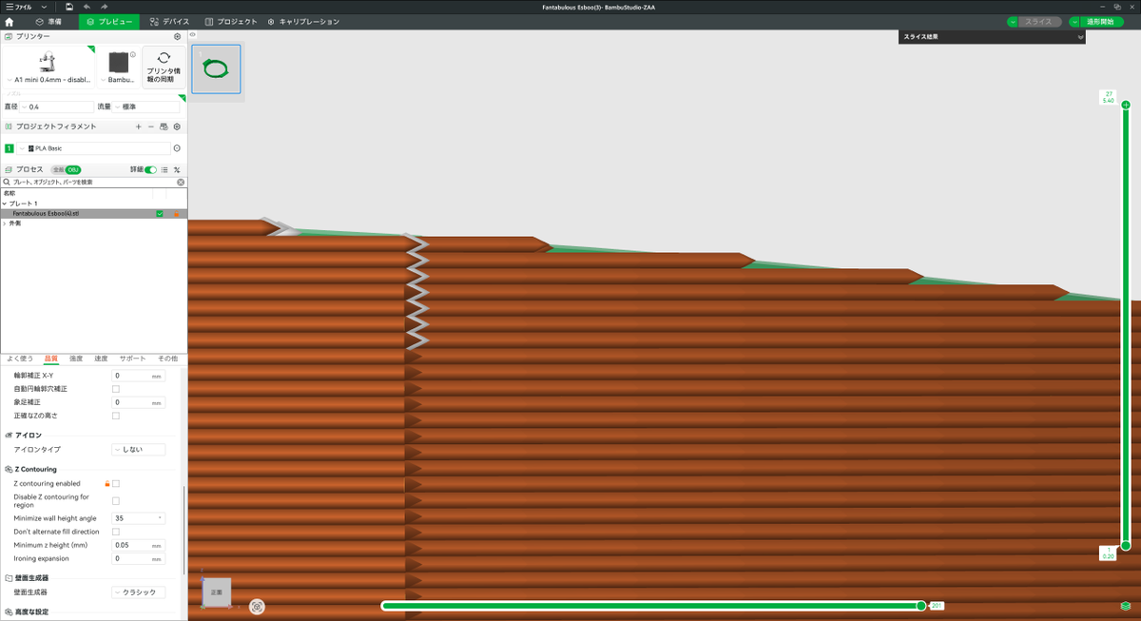Open the 強度 settings tab

[76, 359]
